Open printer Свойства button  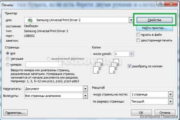(154, 20)
